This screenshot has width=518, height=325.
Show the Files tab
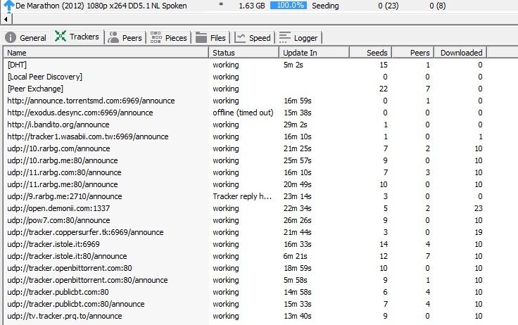(x=210, y=38)
